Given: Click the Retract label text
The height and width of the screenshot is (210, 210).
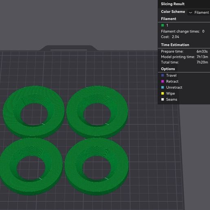Looking at the screenshot, I should pos(172,81).
